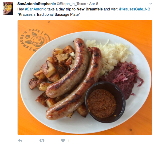
Task: Click the reply arrow icon under the tweet
Action: click(20, 140)
